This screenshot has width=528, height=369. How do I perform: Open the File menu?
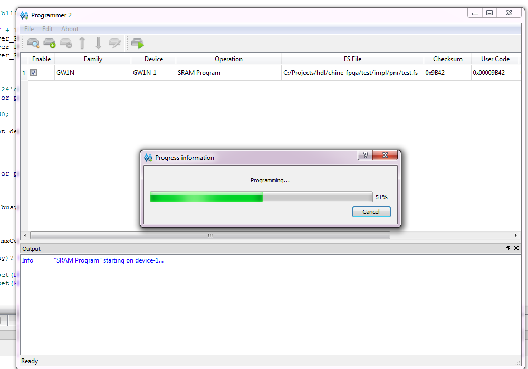[x=29, y=29]
